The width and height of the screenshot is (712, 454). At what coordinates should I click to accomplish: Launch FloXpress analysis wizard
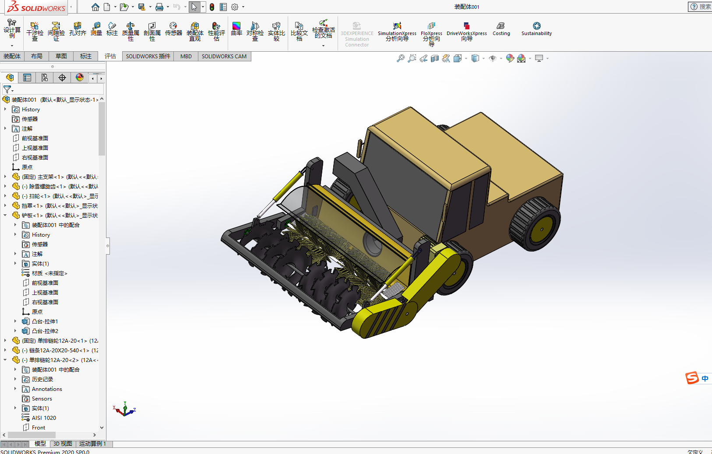click(431, 34)
